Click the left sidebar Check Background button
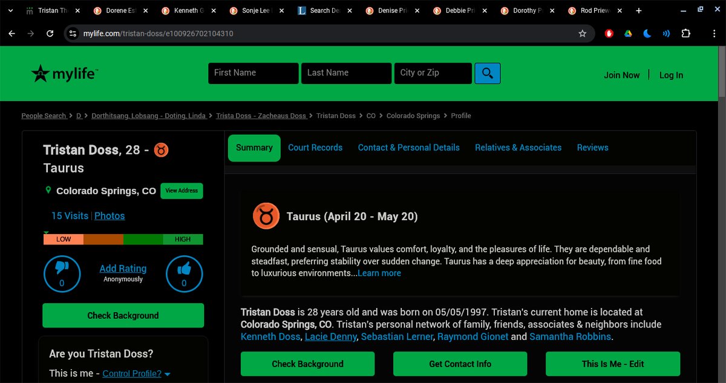Screen dimensions: 726x383 123,316
